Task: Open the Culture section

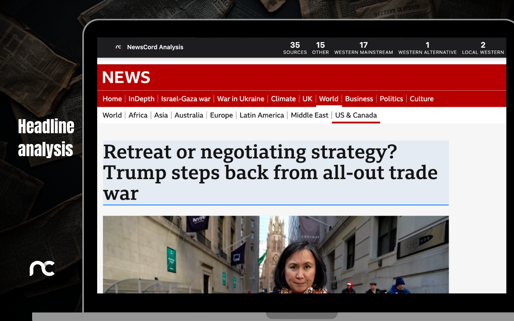Action: click(422, 99)
